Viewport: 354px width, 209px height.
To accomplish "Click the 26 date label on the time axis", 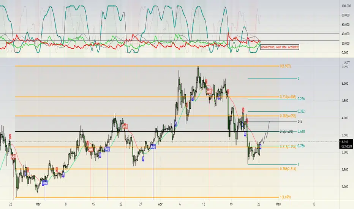I will [259, 204].
